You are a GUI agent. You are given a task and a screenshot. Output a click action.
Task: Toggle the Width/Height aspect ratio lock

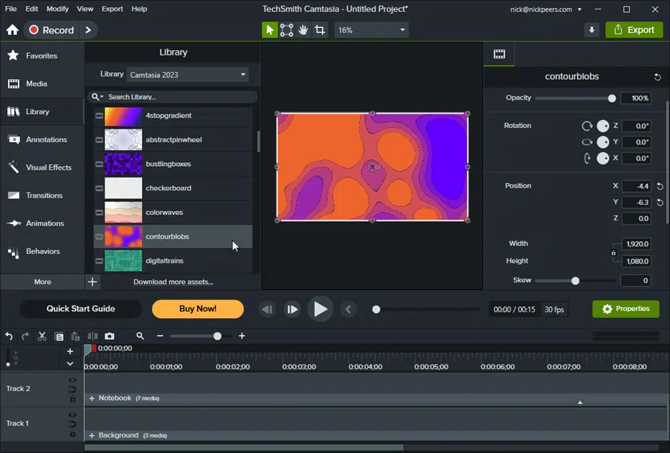click(x=614, y=252)
